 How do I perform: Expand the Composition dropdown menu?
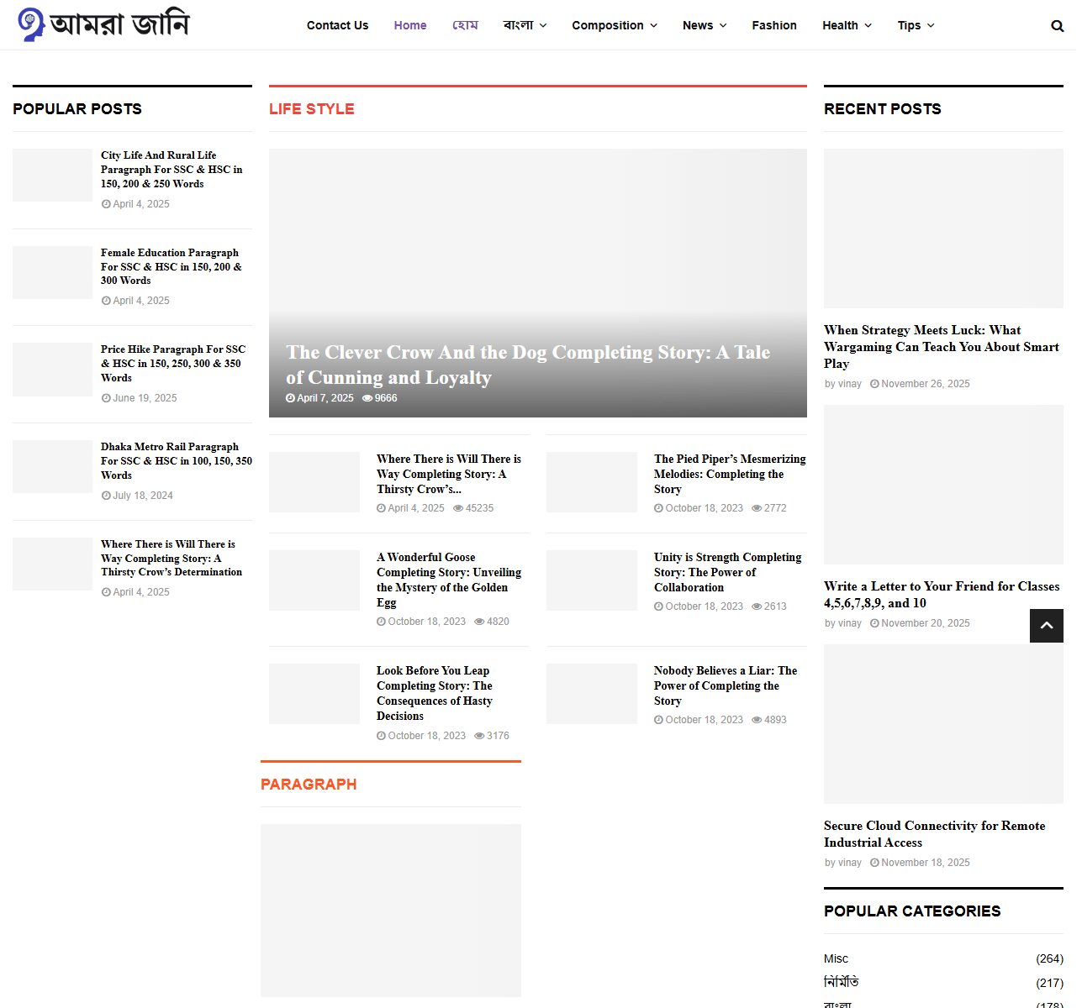[x=614, y=25]
